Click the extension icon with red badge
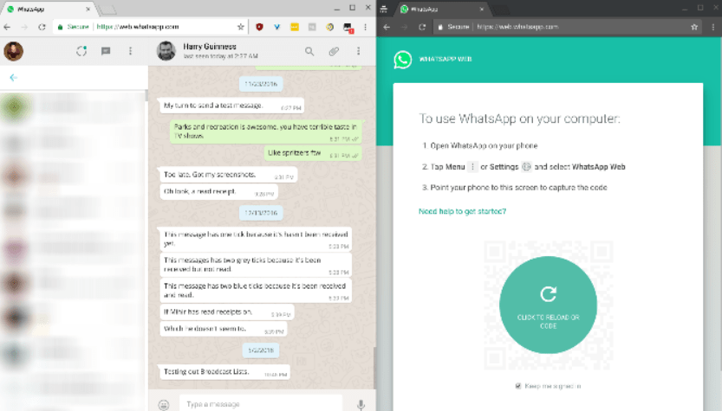The image size is (722, 411). 348,28
